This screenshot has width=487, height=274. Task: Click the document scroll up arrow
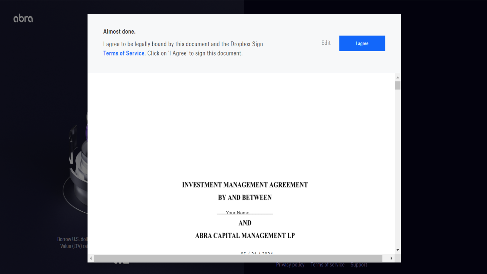click(x=398, y=78)
